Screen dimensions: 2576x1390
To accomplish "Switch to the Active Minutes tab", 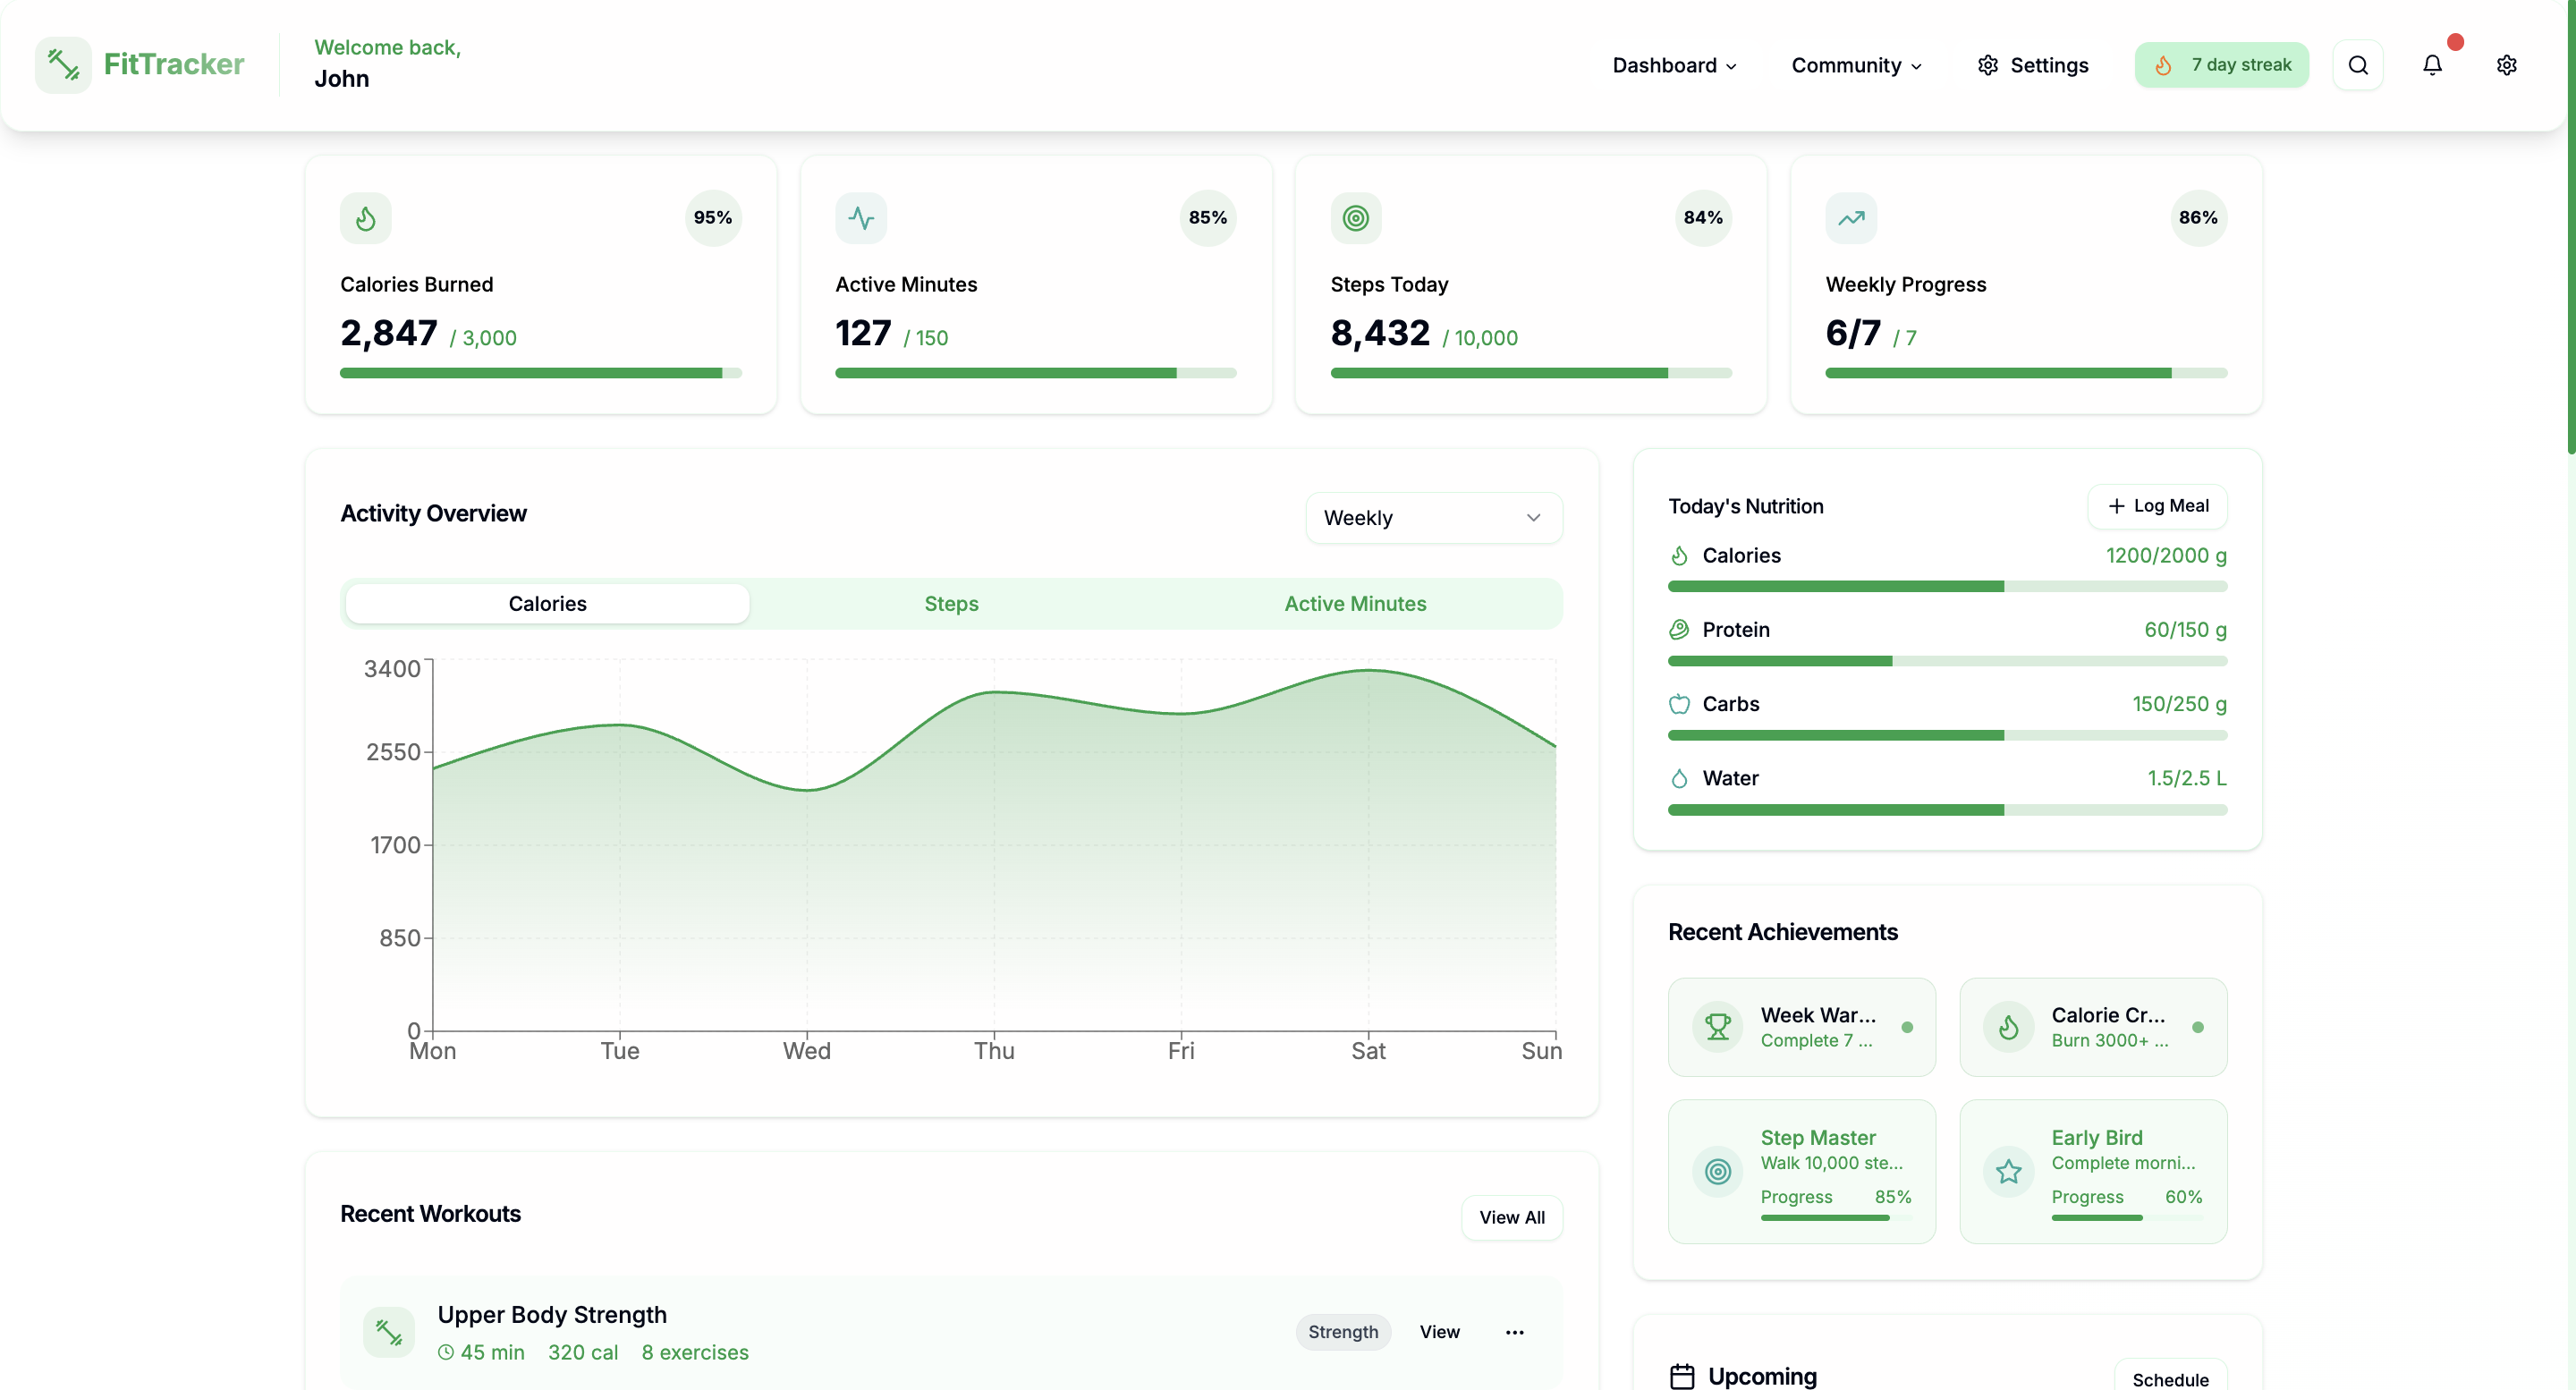I will (x=1355, y=603).
